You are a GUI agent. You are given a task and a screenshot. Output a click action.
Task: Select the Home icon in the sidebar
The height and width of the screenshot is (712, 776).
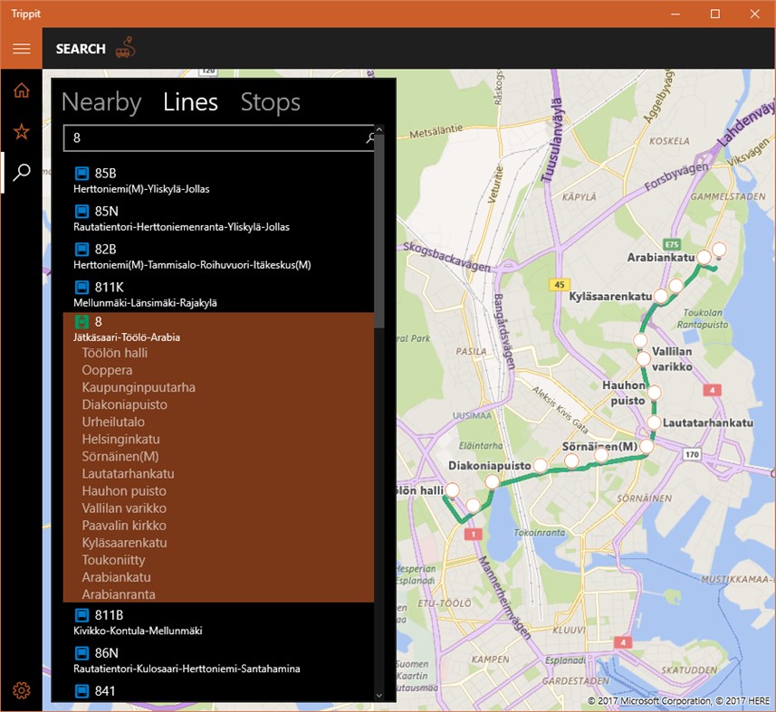[21, 90]
